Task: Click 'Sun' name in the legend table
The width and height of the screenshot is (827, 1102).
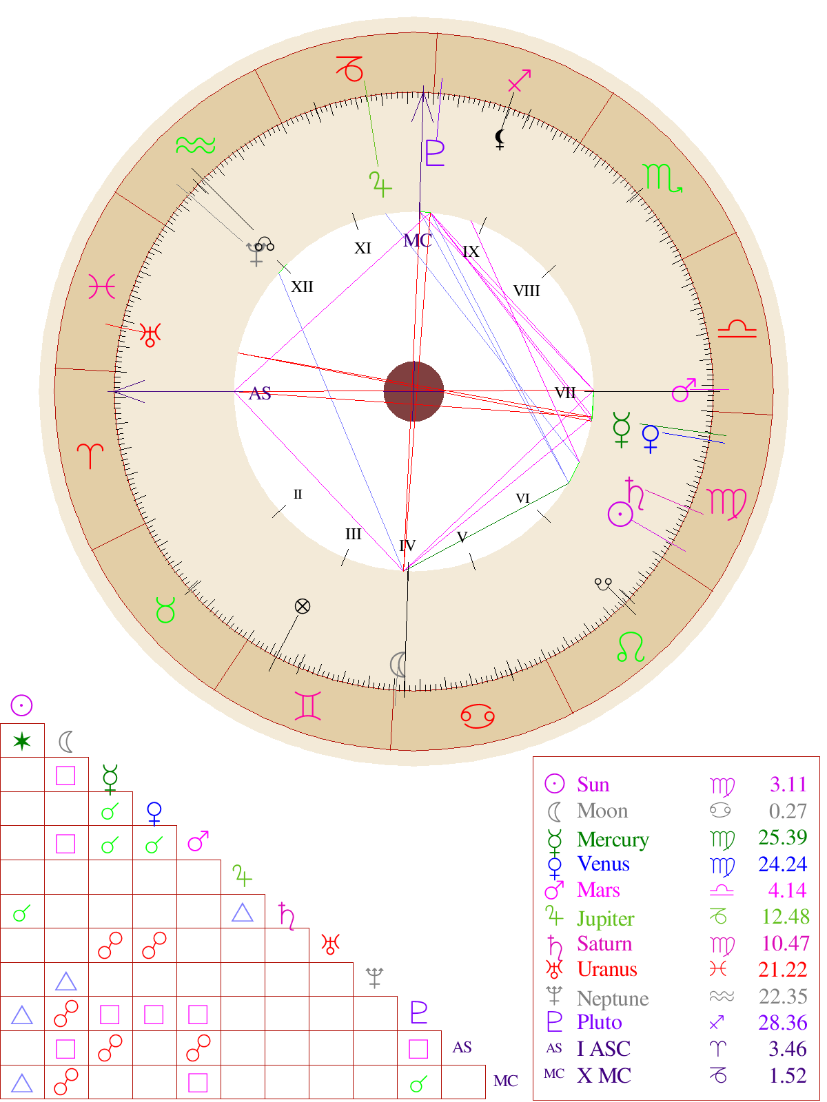Action: [593, 784]
